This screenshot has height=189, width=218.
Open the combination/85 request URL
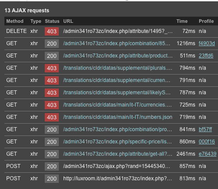(x=117, y=43)
